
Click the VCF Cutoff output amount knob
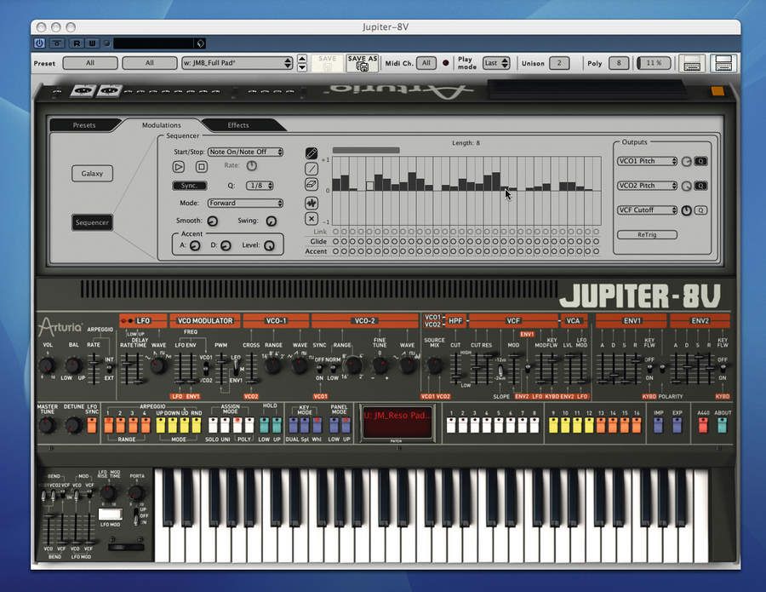(x=686, y=210)
